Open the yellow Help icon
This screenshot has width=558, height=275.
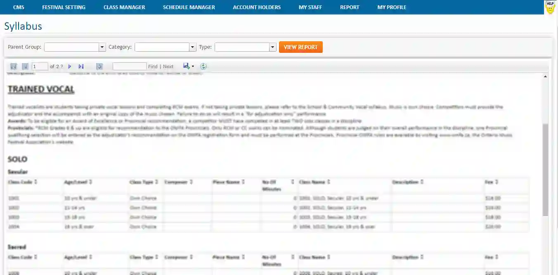pyautogui.click(x=550, y=7)
